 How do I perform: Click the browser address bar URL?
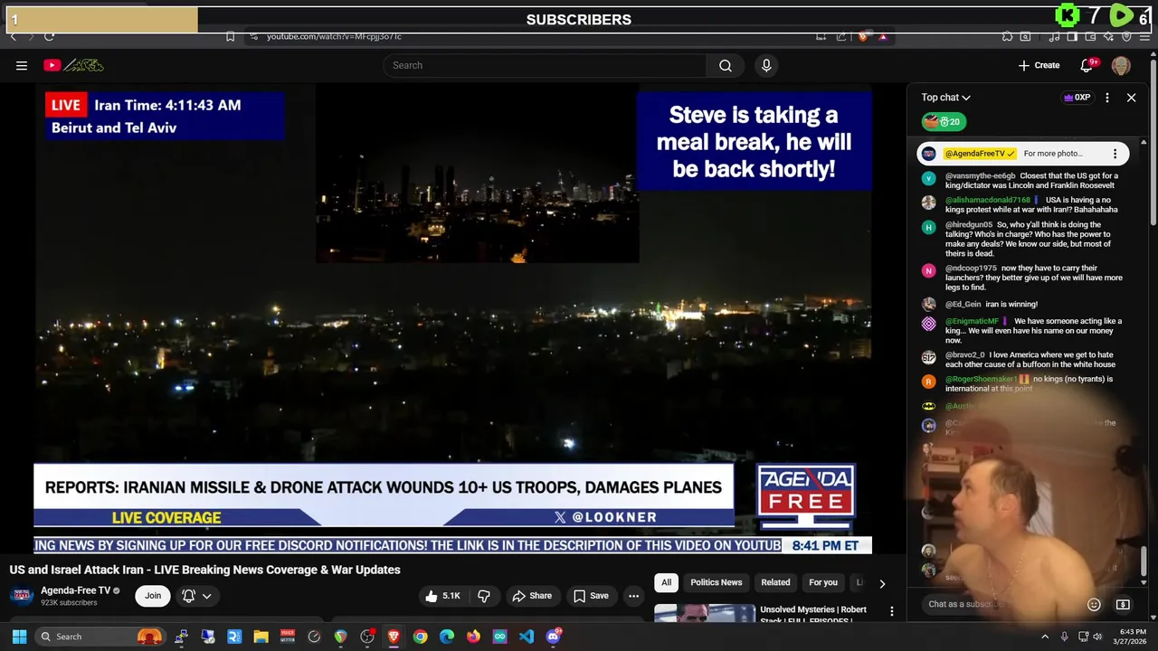pos(334,36)
